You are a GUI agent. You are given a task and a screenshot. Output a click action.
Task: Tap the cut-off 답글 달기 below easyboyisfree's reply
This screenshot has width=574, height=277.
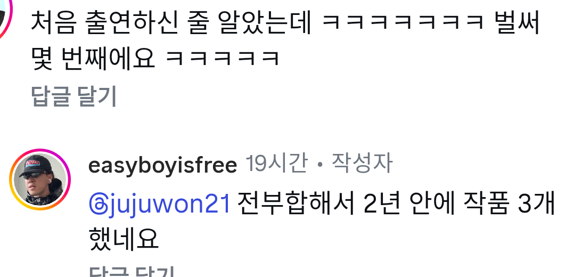[130, 273]
